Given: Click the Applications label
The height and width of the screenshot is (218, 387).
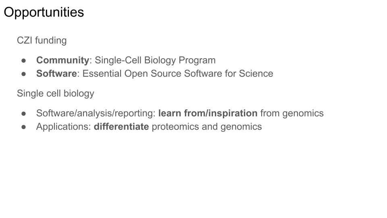Looking at the screenshot, I should point(64,126).
